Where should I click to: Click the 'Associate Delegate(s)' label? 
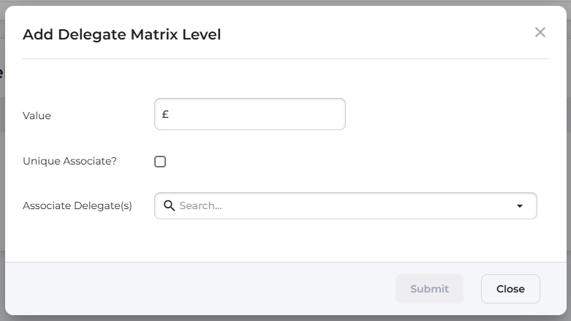pyautogui.click(x=77, y=205)
